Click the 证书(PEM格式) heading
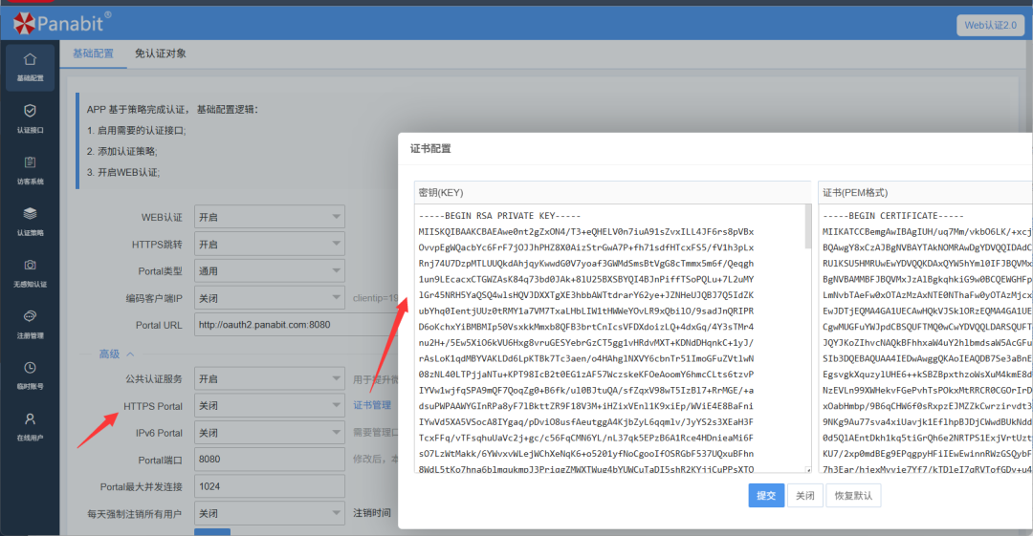The width and height of the screenshot is (1033, 536). pos(855,193)
